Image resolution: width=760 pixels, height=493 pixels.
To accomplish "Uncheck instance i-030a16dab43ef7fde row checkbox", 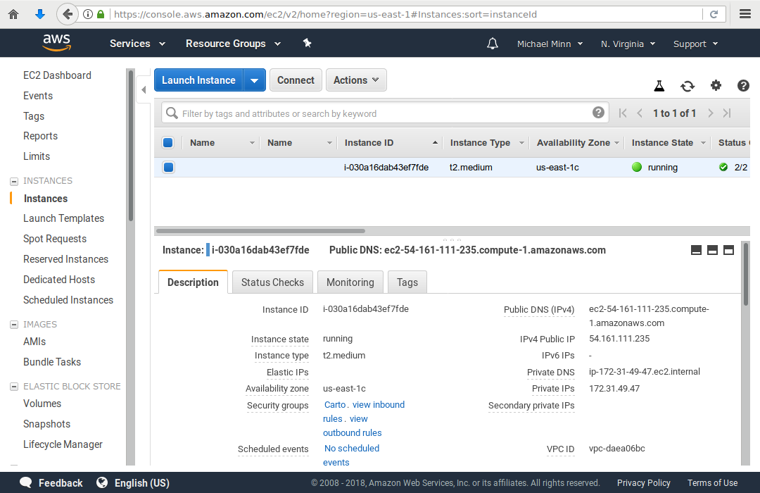I will point(168,168).
